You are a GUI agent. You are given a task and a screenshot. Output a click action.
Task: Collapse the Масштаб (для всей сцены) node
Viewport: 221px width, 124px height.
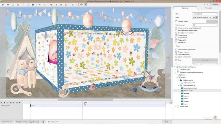(174, 67)
